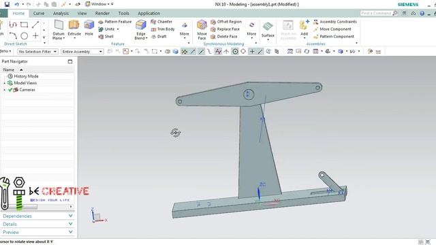Click the Draft command

pyautogui.click(x=159, y=36)
